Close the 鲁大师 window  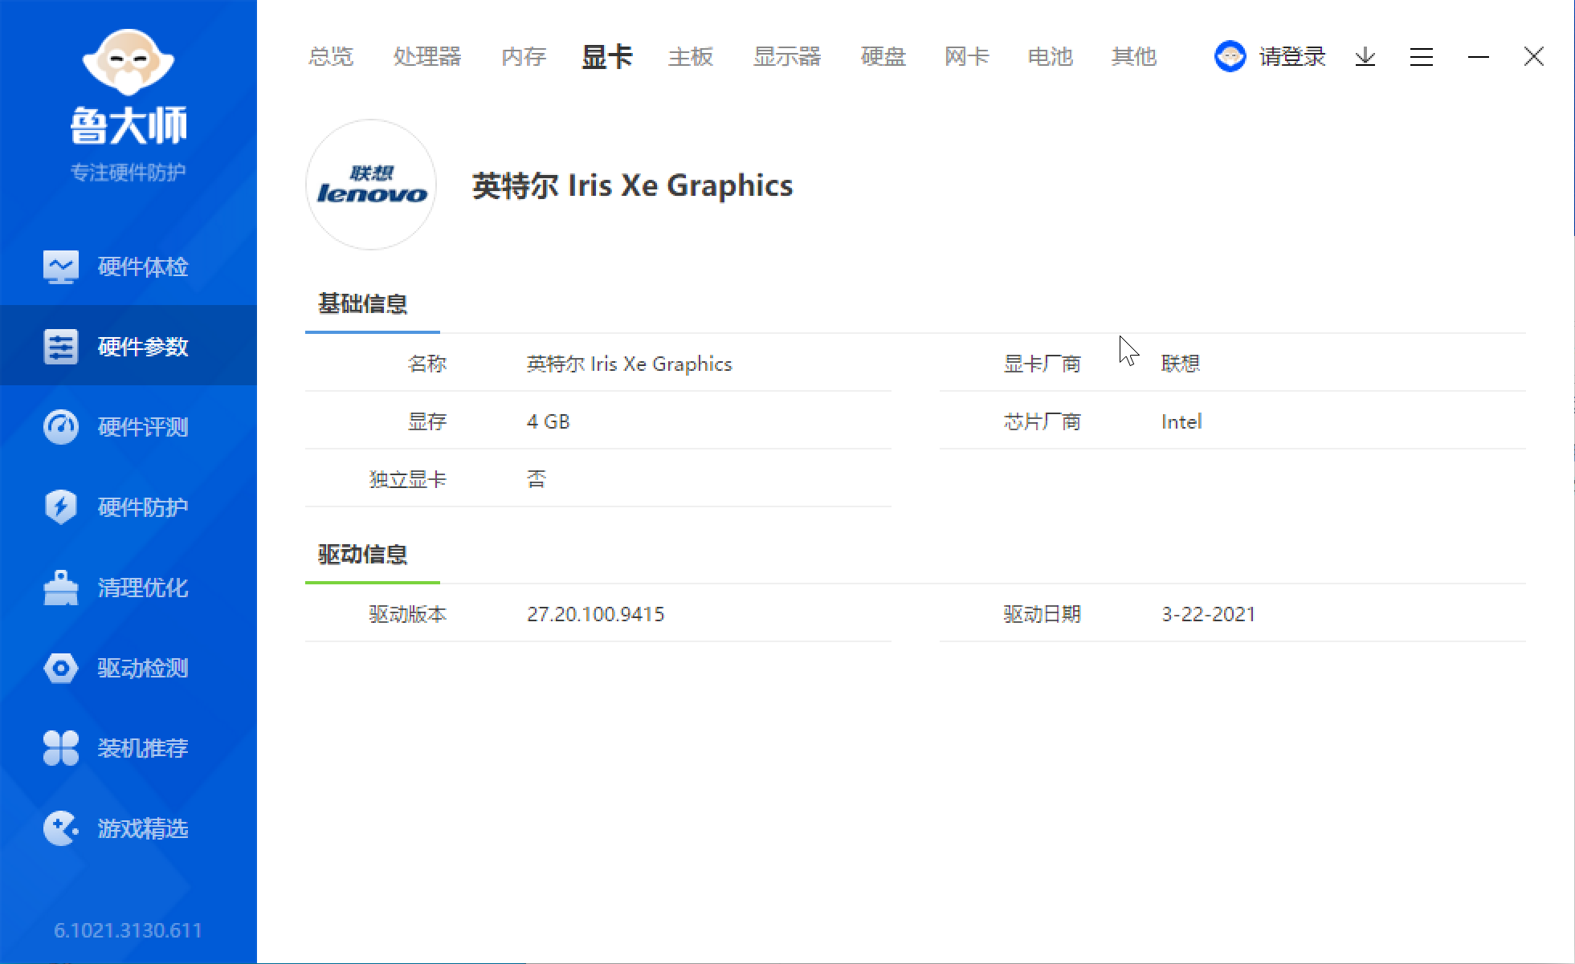(x=1534, y=56)
